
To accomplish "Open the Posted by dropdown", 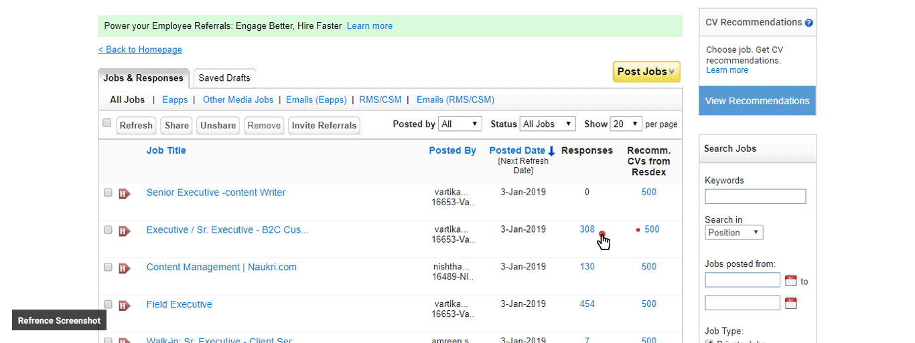I will [x=460, y=124].
